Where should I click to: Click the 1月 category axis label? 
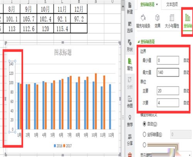[19, 135]
